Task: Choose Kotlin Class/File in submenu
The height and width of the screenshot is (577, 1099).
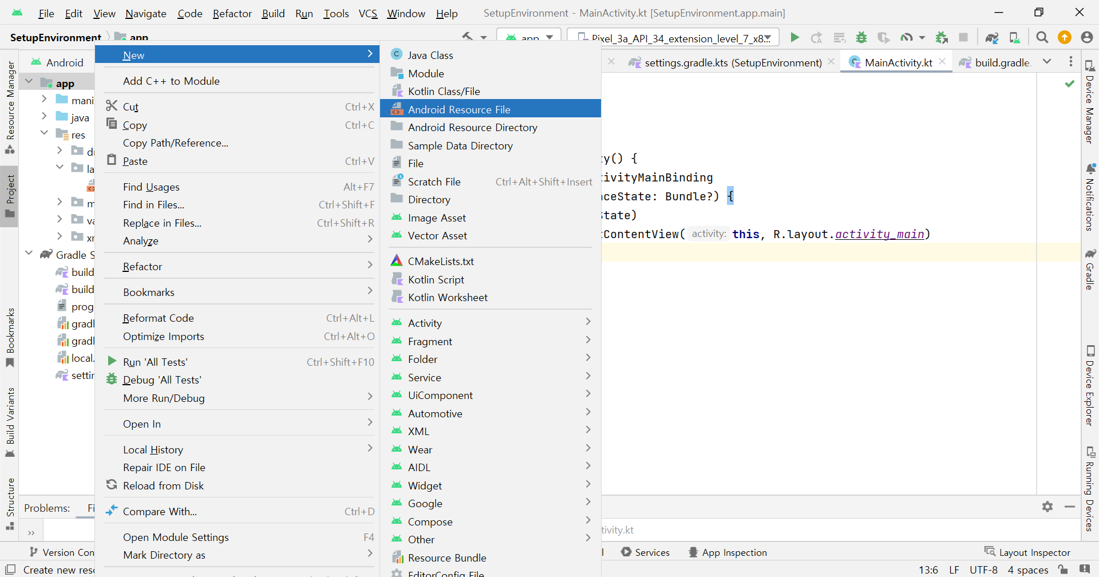Action: tap(491, 91)
